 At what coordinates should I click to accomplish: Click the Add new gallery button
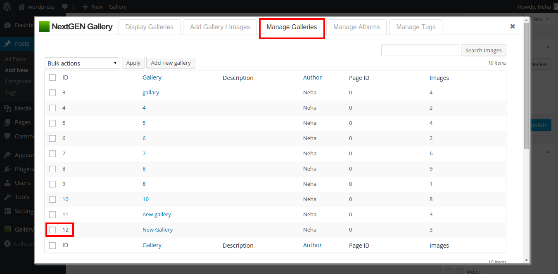[171, 63]
